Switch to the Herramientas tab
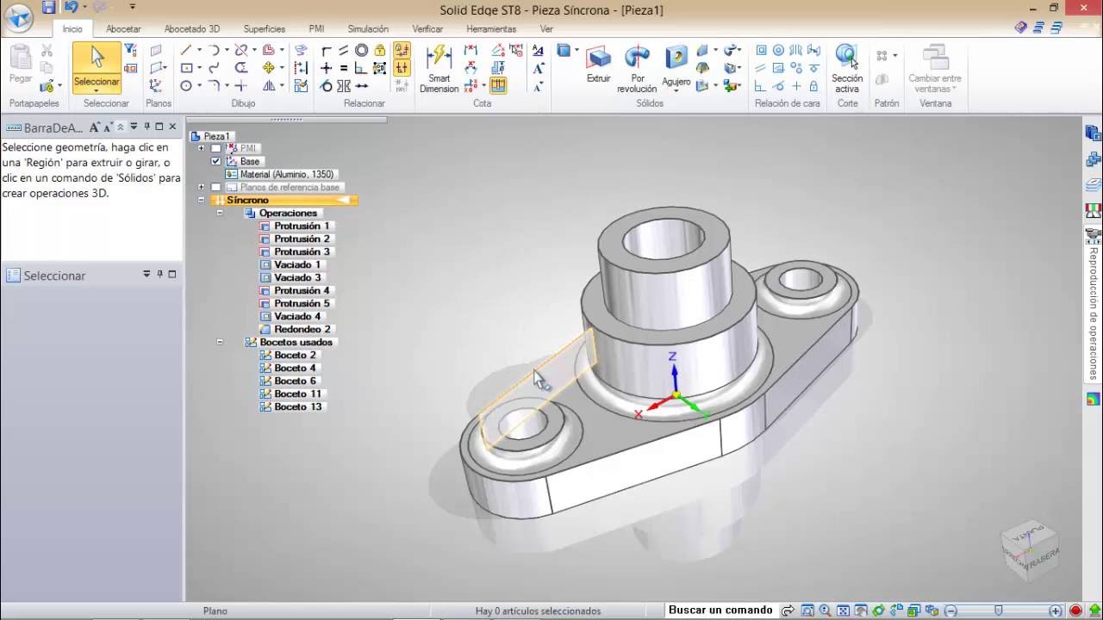This screenshot has height=620, width=1103. pyautogui.click(x=491, y=28)
